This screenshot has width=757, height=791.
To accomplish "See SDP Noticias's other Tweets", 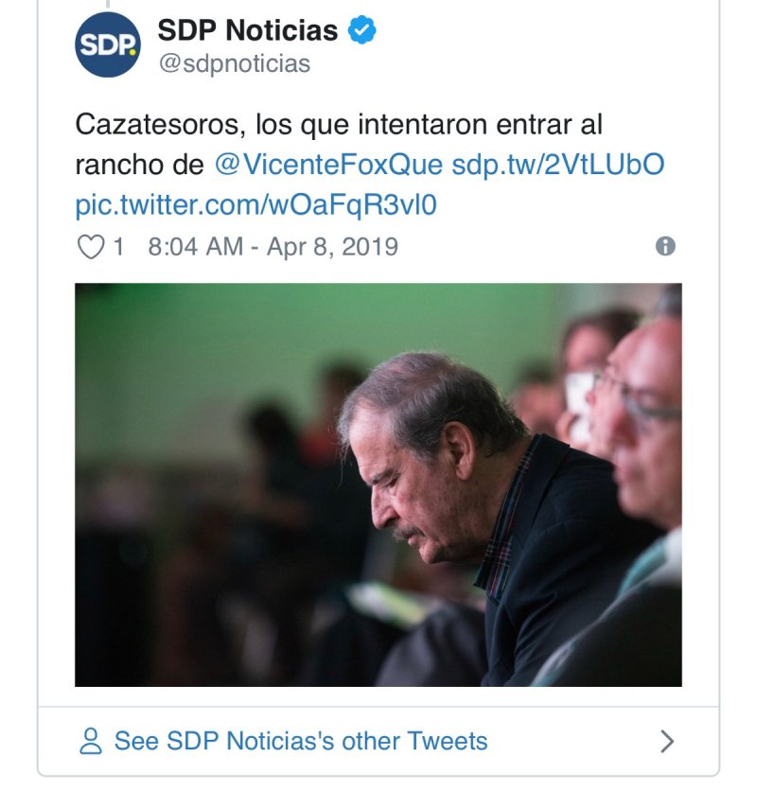I will pyautogui.click(x=301, y=740).
